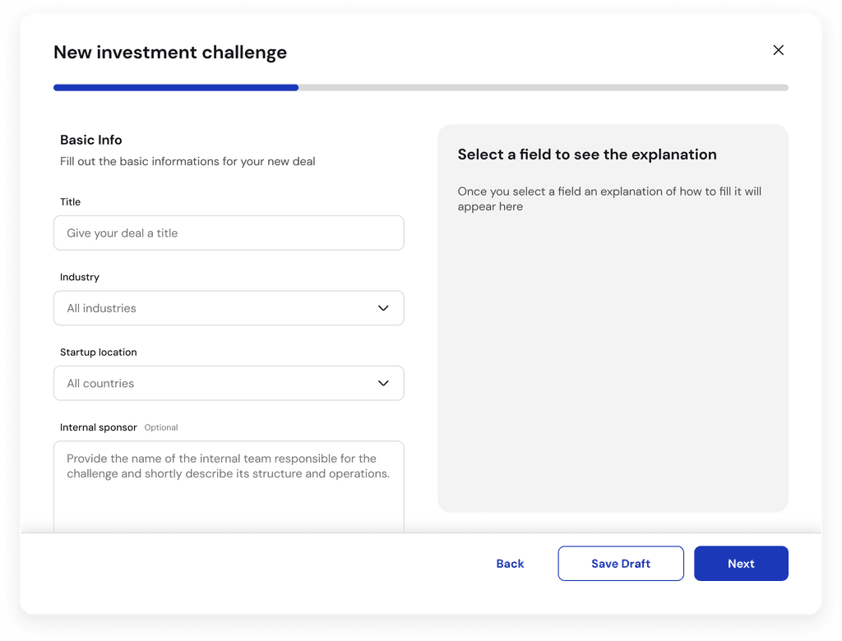
Task: Open the All industries dropdown
Action: coord(214,308)
